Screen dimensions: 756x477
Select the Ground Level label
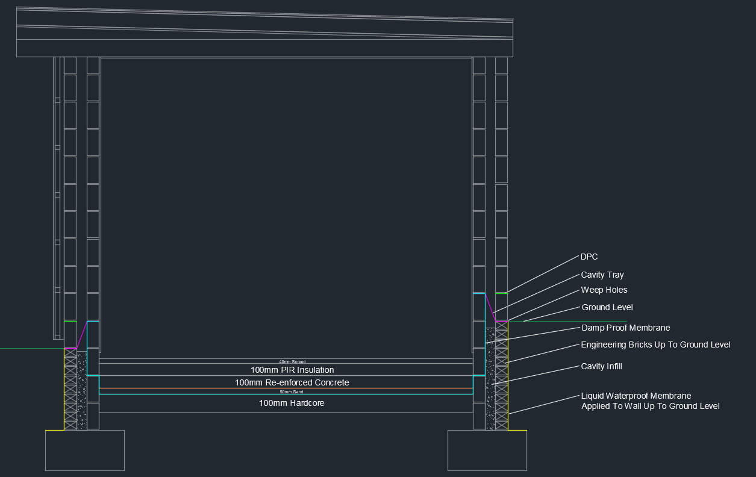coord(607,307)
